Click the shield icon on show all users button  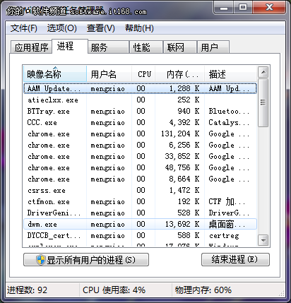click(41, 260)
